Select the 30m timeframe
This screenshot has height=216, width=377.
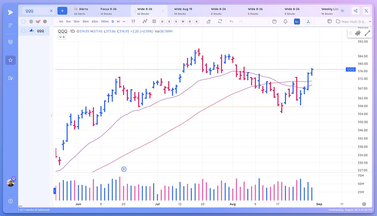(85, 21)
